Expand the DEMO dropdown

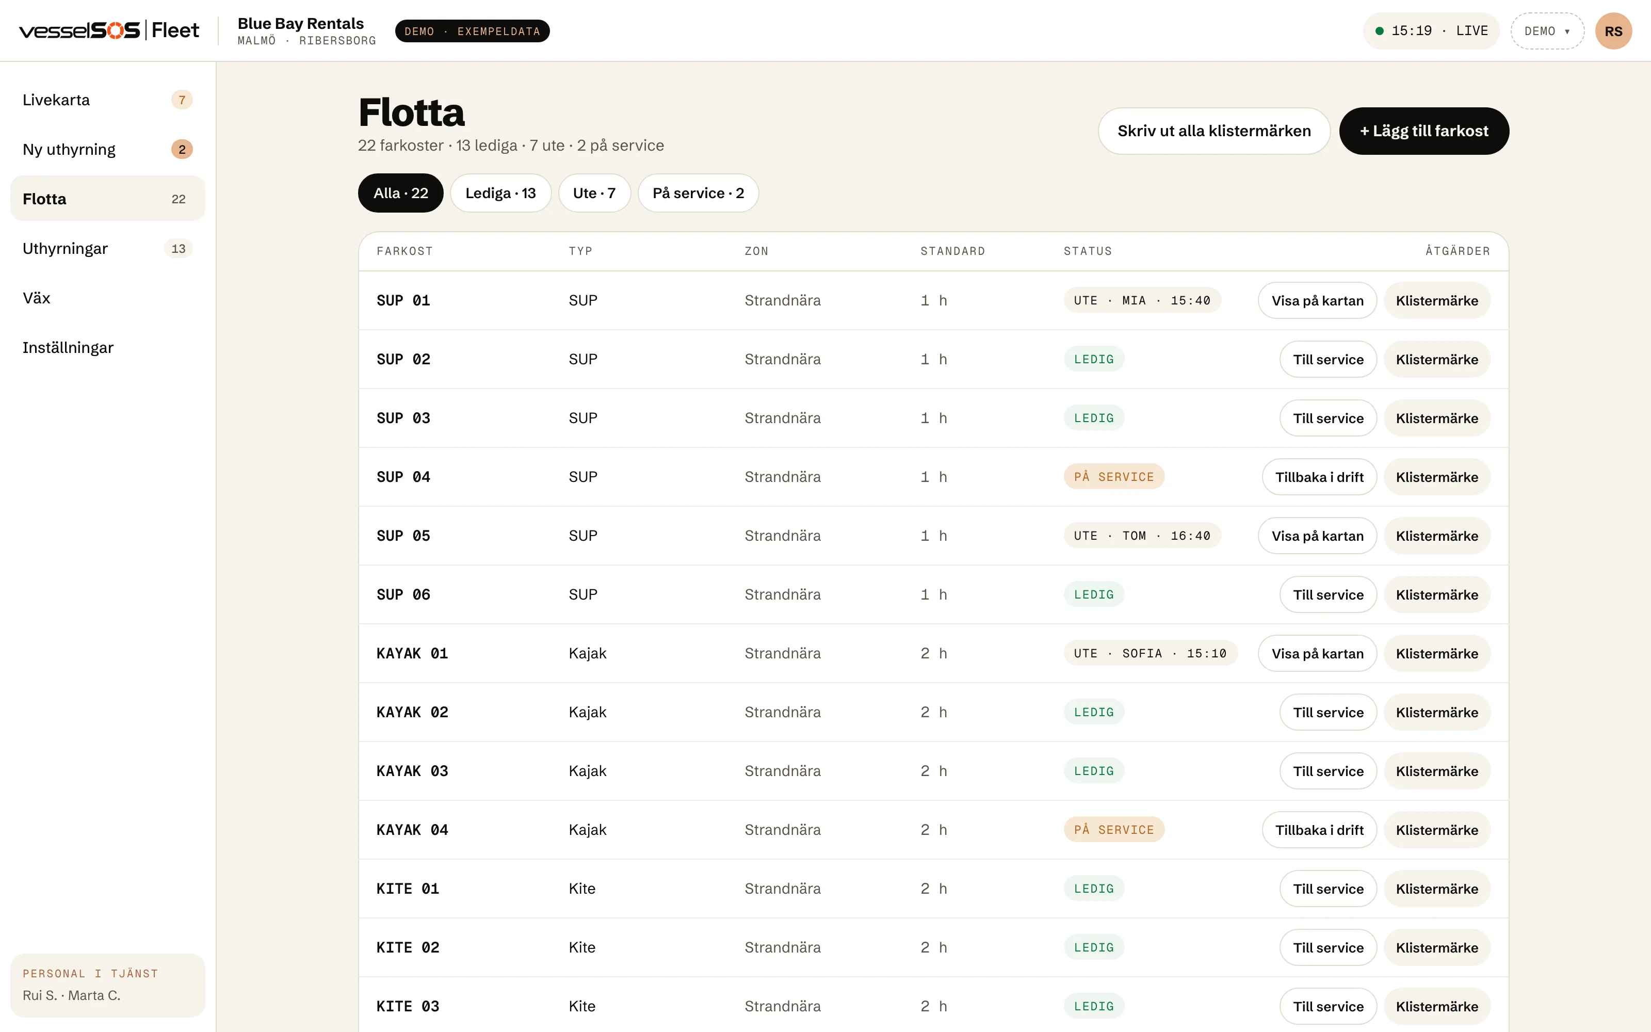point(1547,31)
